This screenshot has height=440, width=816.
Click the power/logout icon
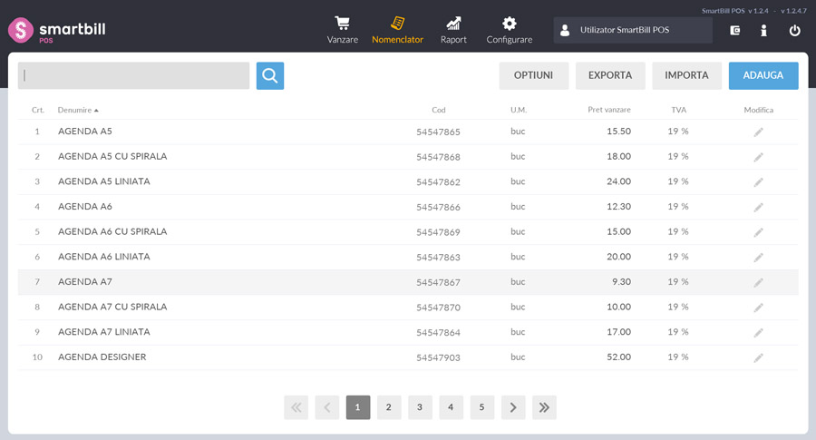click(794, 30)
